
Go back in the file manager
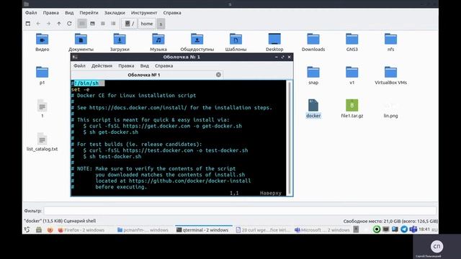tap(38, 24)
